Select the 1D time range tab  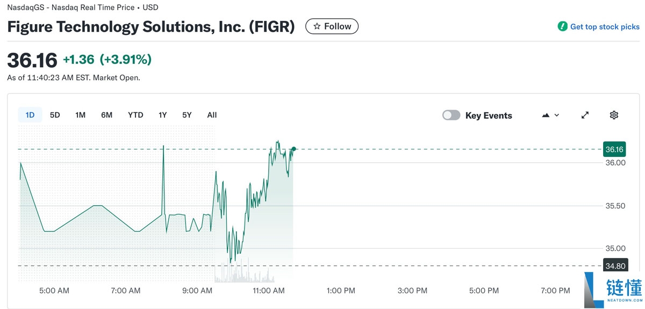point(30,115)
